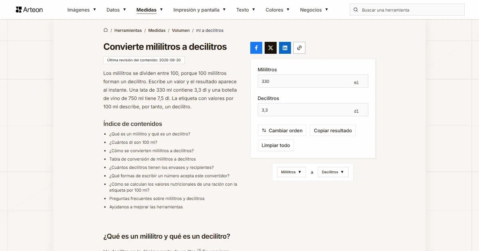The width and height of the screenshot is (479, 251).
Task: Click into the Mililitros input field
Action: click(313, 81)
